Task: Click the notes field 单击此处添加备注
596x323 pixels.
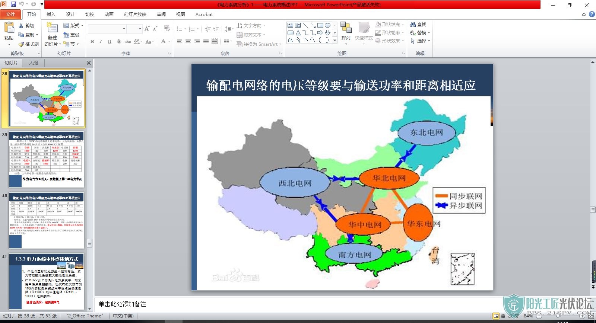Action: pos(122,304)
